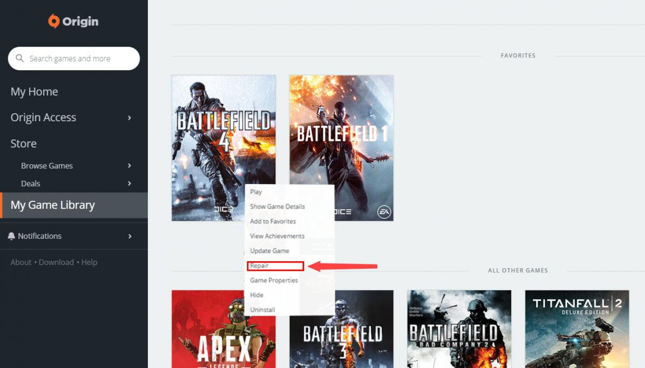
Task: Open the Download link
Action: pyautogui.click(x=56, y=262)
